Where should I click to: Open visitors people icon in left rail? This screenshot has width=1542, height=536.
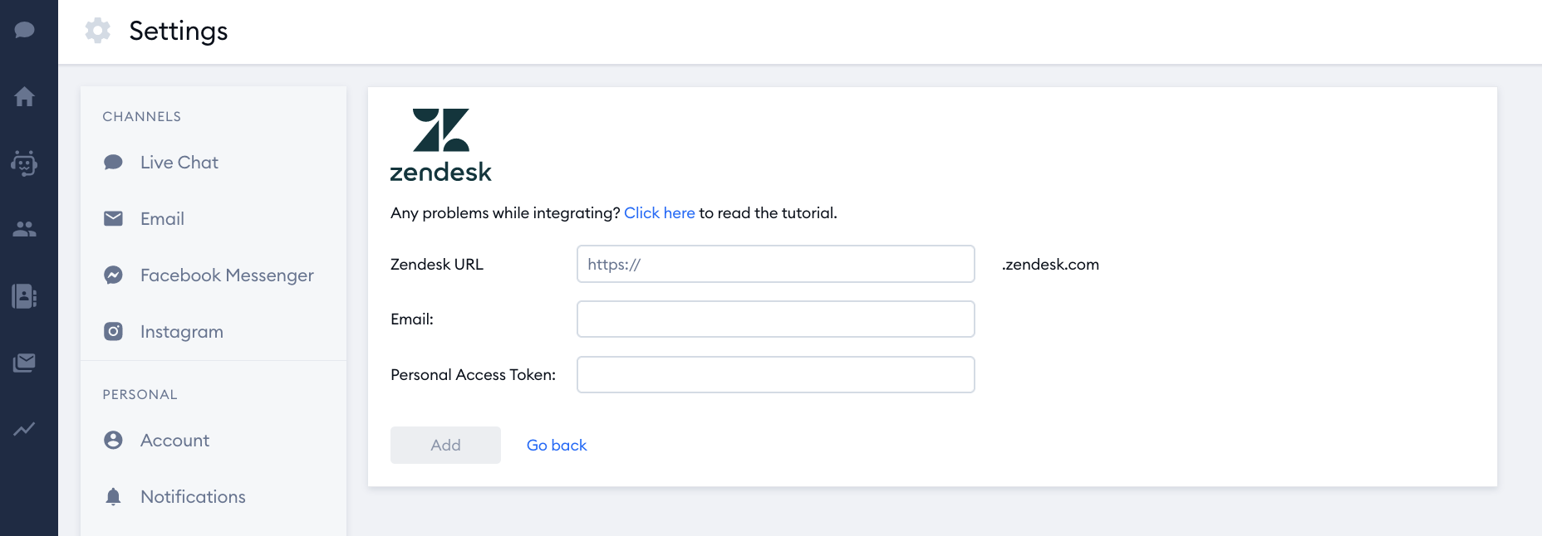(x=25, y=229)
